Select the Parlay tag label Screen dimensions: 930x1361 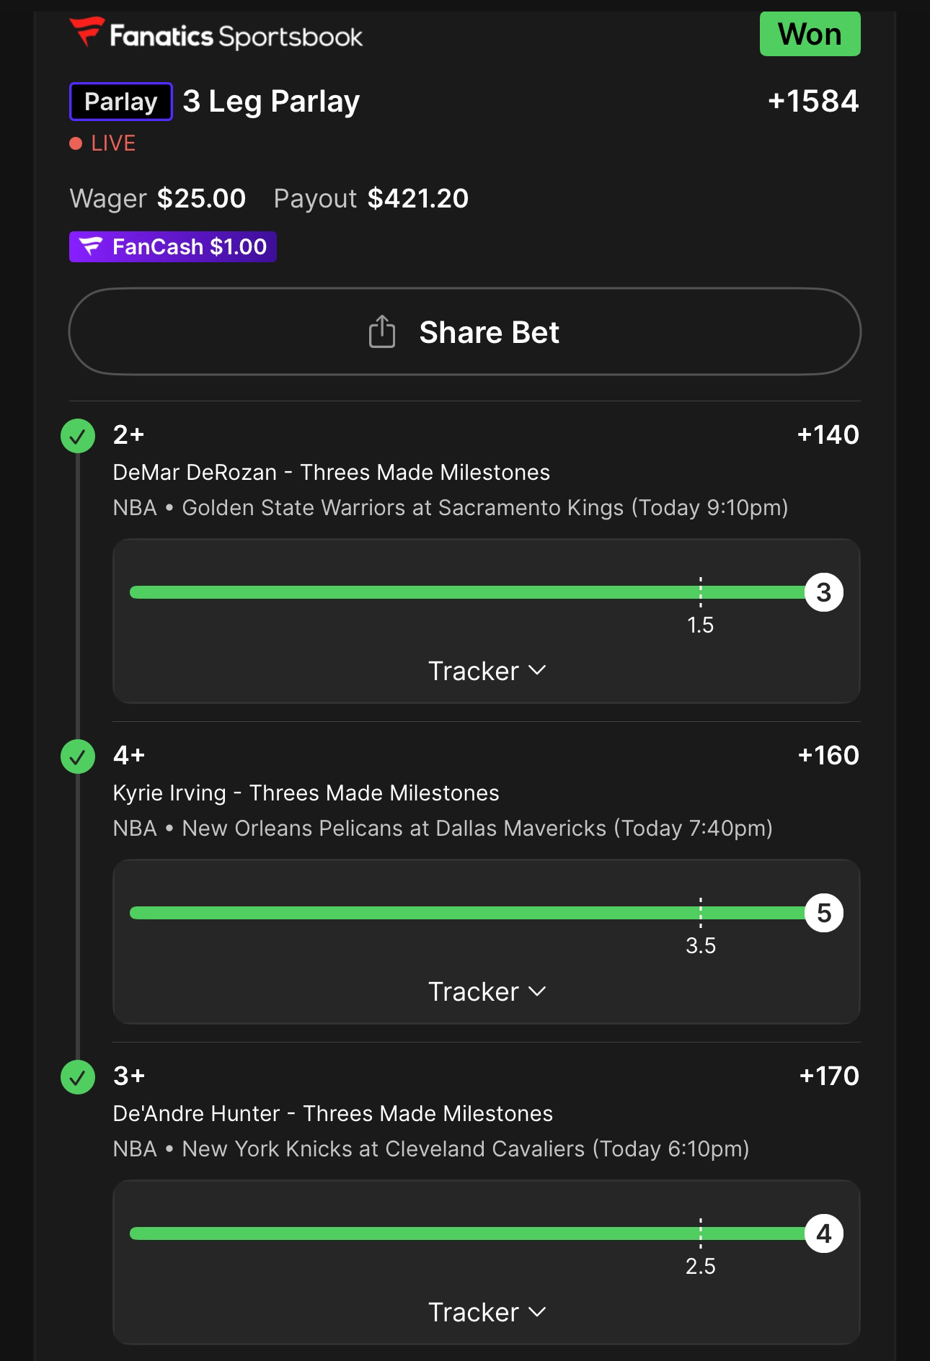tap(120, 102)
